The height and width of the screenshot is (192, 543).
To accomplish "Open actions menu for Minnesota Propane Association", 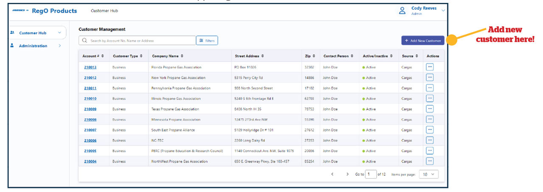I will (430, 119).
